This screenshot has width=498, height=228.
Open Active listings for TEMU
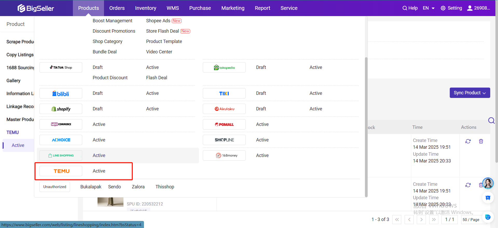(x=99, y=171)
